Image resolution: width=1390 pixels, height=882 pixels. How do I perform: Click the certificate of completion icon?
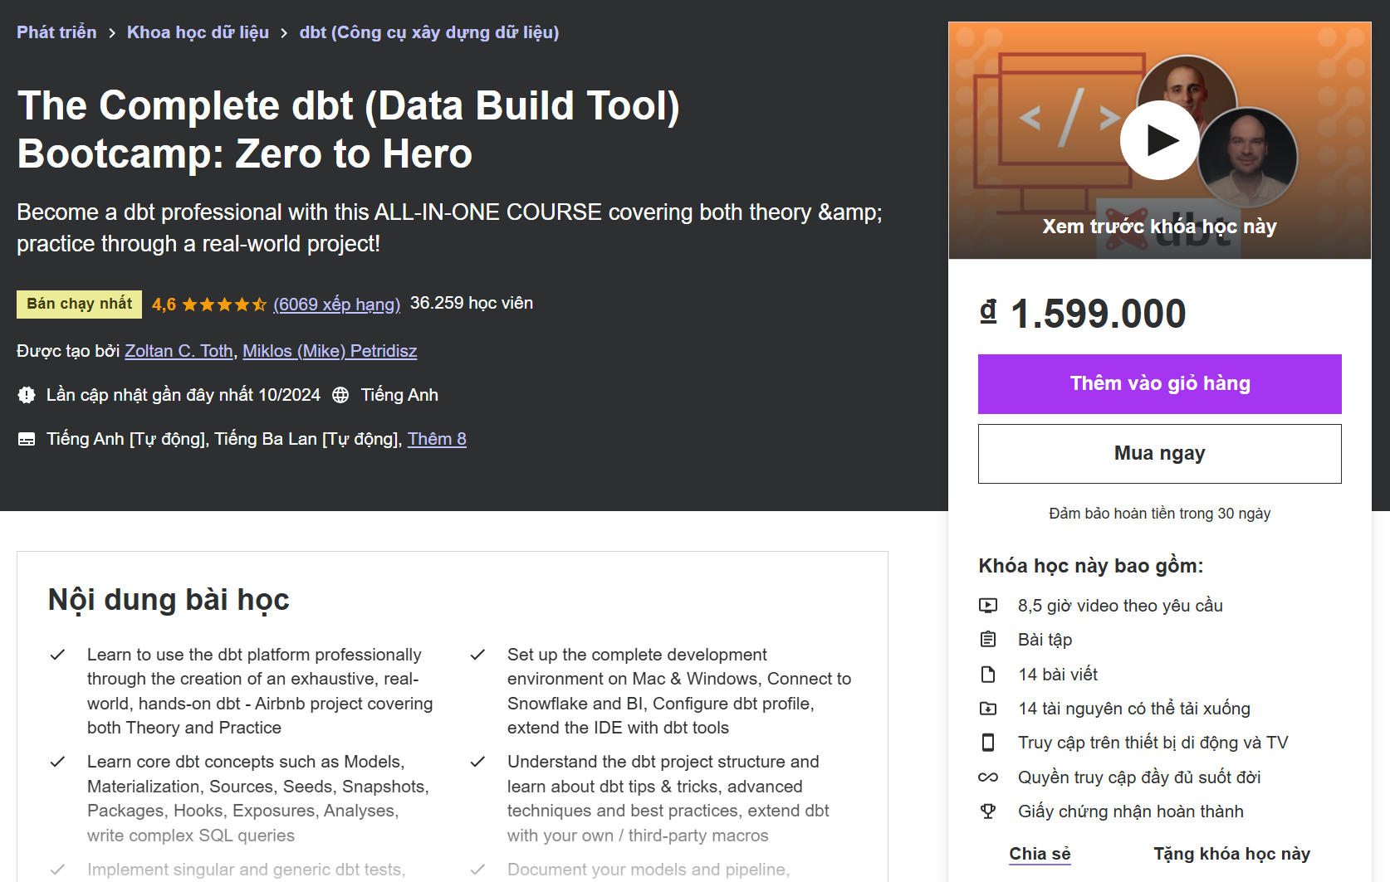[x=988, y=811]
